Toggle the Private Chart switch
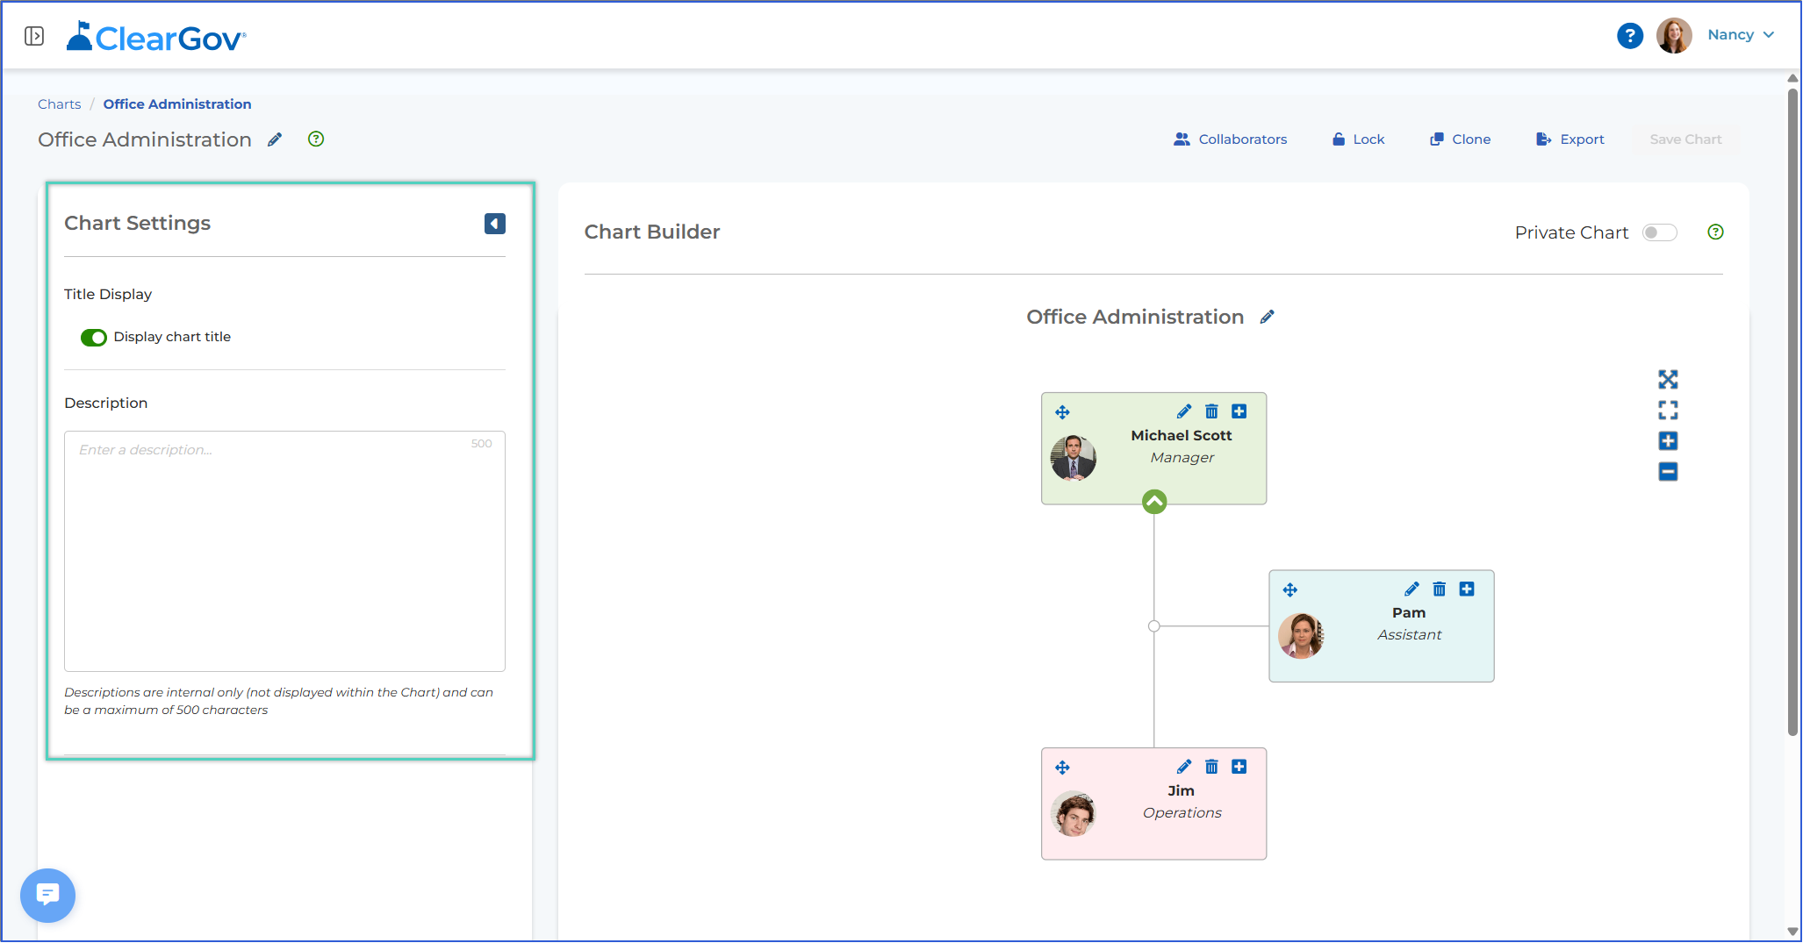 [x=1660, y=232]
